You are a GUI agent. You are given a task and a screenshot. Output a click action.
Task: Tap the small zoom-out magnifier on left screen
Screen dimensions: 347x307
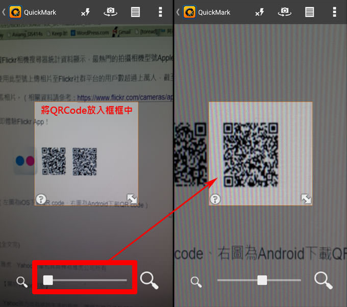click(22, 280)
